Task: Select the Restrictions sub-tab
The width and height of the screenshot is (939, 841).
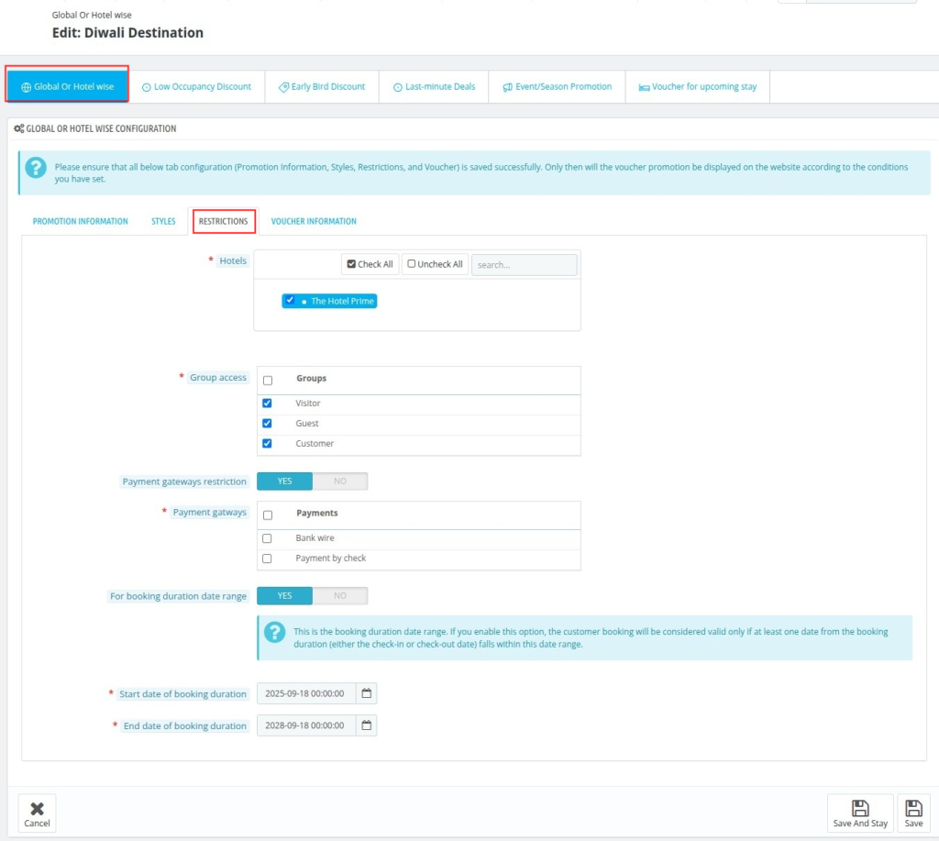Action: click(x=224, y=221)
